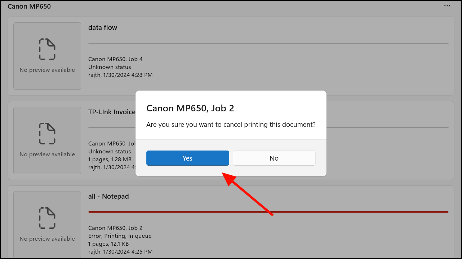This screenshot has height=259, width=462.
Task: Select the TP-LInk Invoice job title
Action: click(112, 112)
